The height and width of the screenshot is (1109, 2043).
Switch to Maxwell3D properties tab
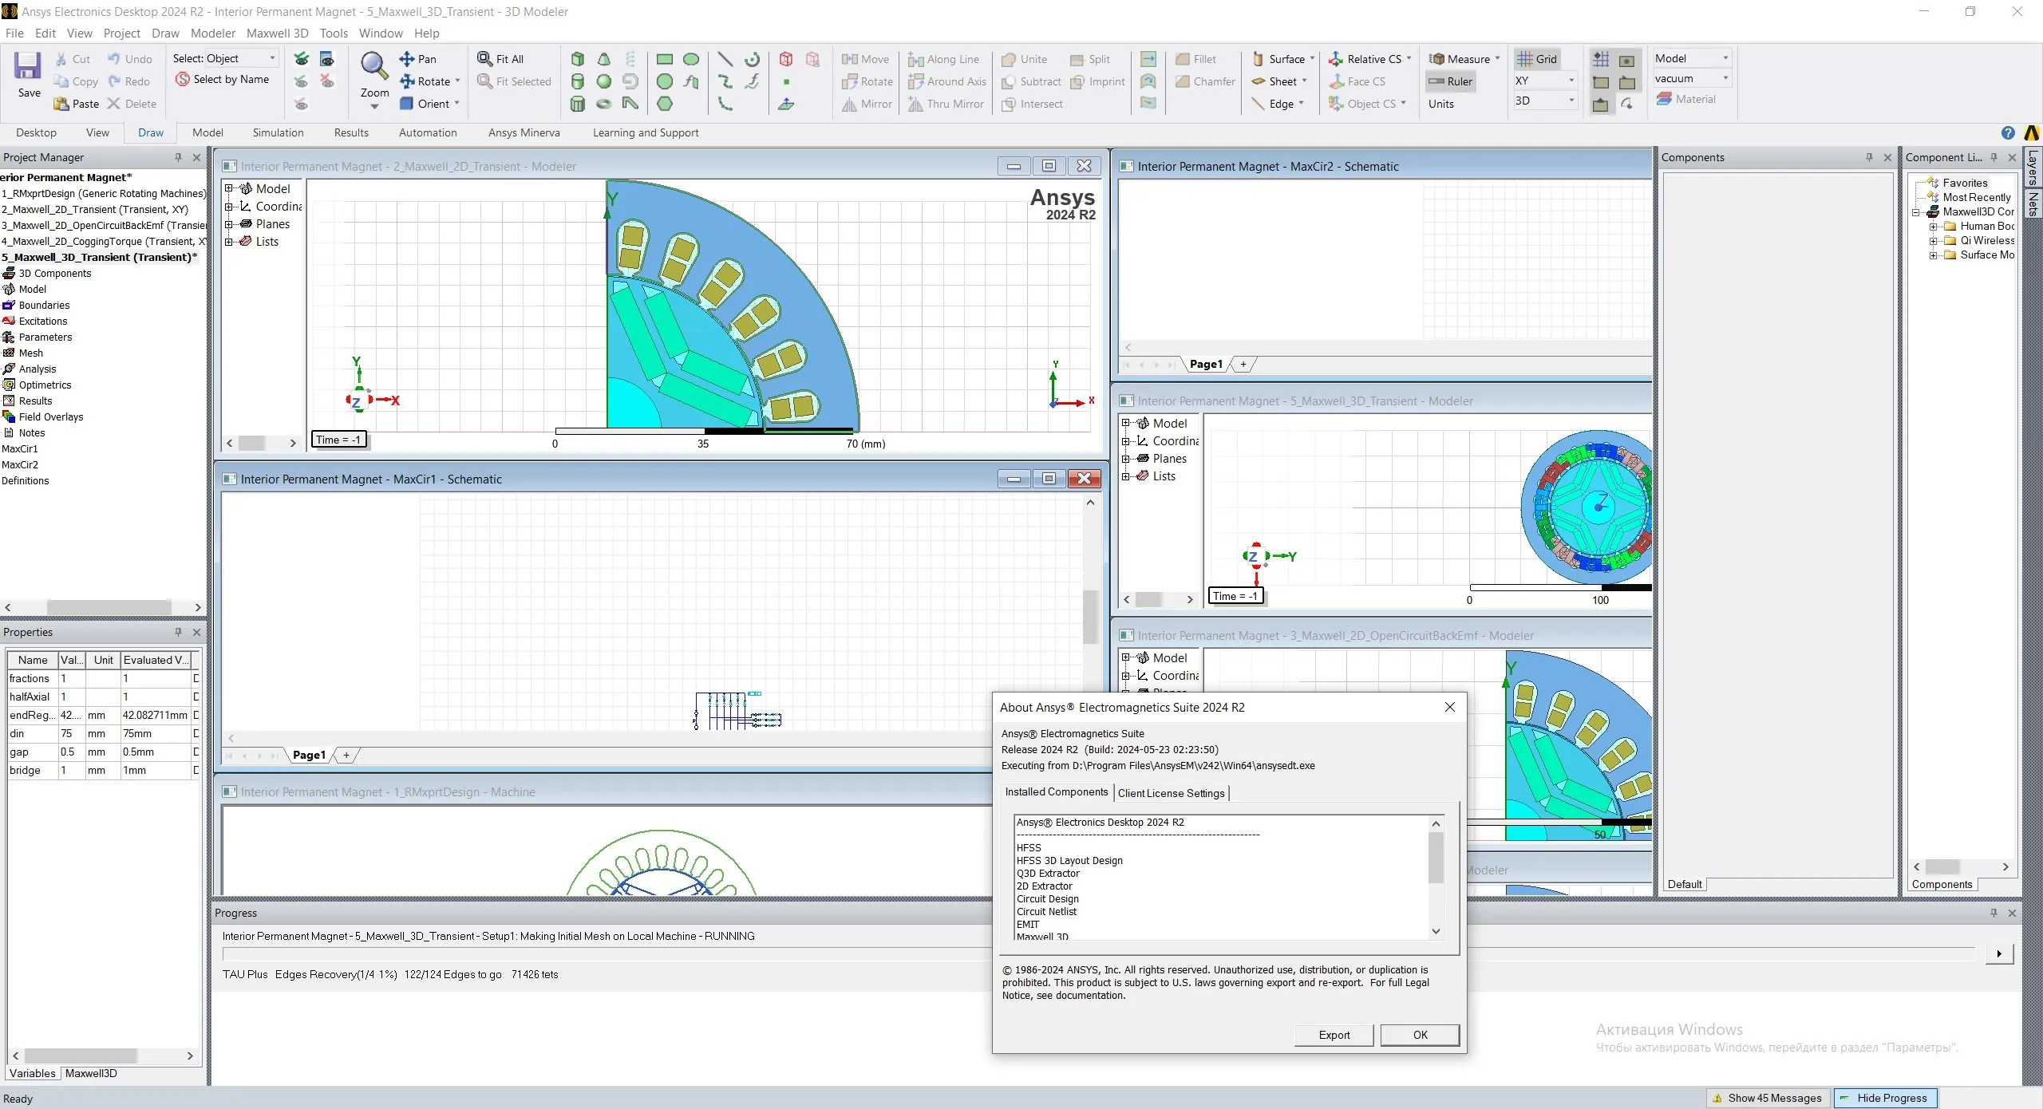(91, 1073)
